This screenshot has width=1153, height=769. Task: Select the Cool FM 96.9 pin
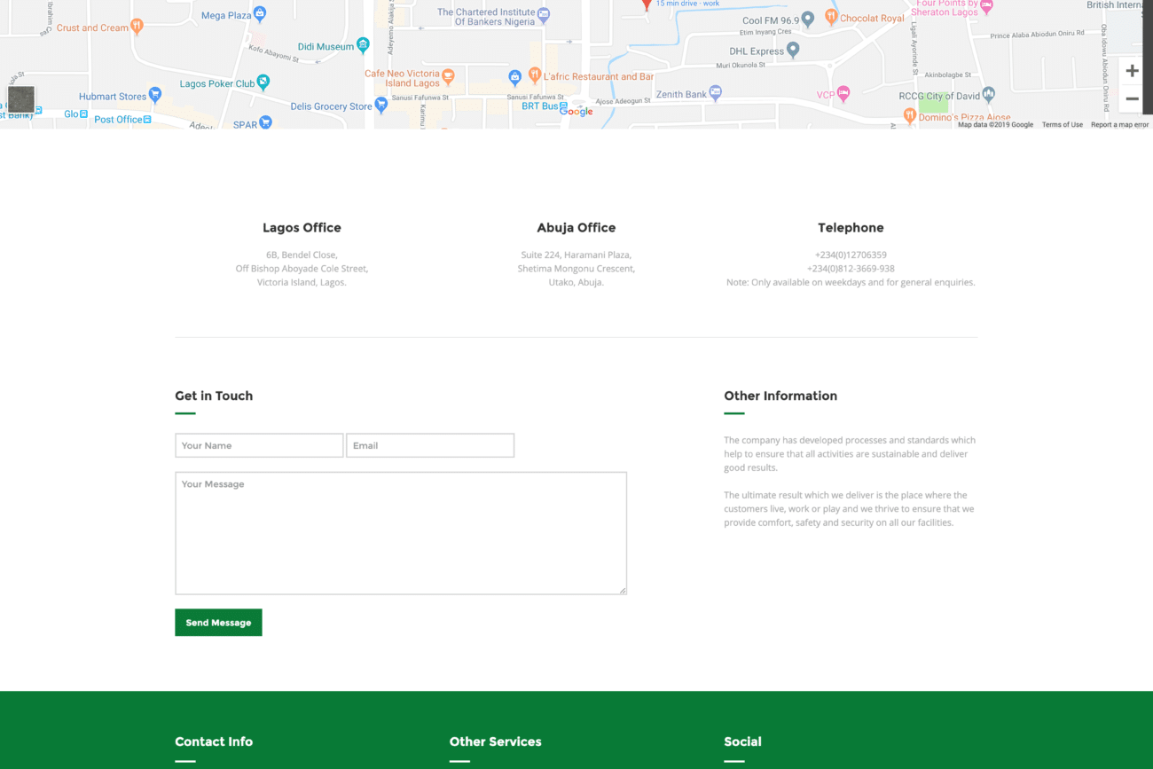pos(807,20)
